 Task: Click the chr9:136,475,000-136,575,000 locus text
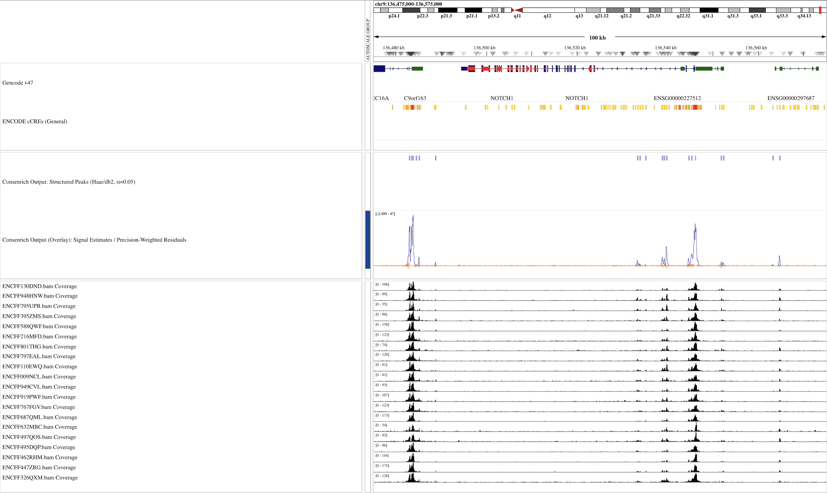coord(408,4)
